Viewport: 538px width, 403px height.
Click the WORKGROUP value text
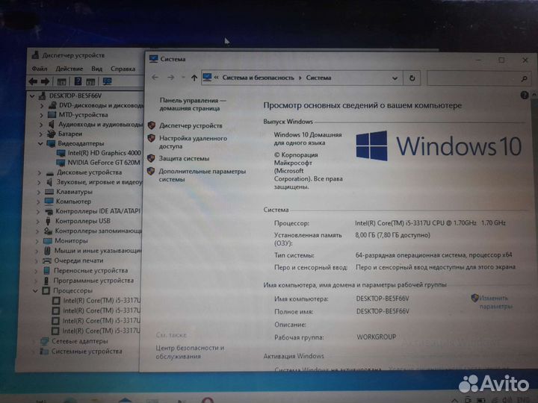pos(377,337)
